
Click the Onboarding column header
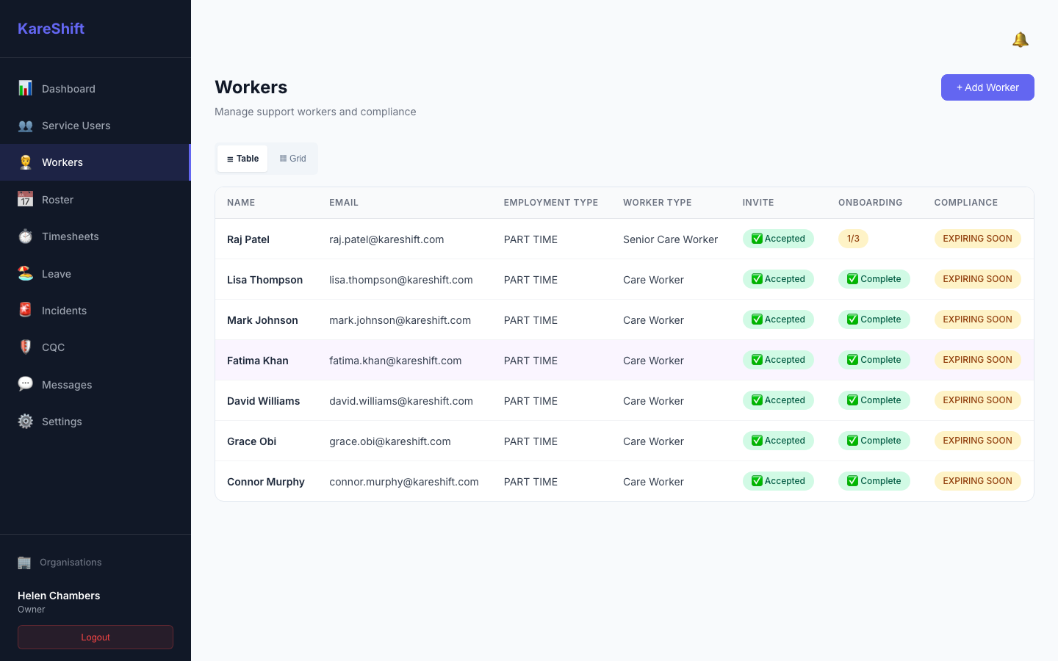[871, 203]
